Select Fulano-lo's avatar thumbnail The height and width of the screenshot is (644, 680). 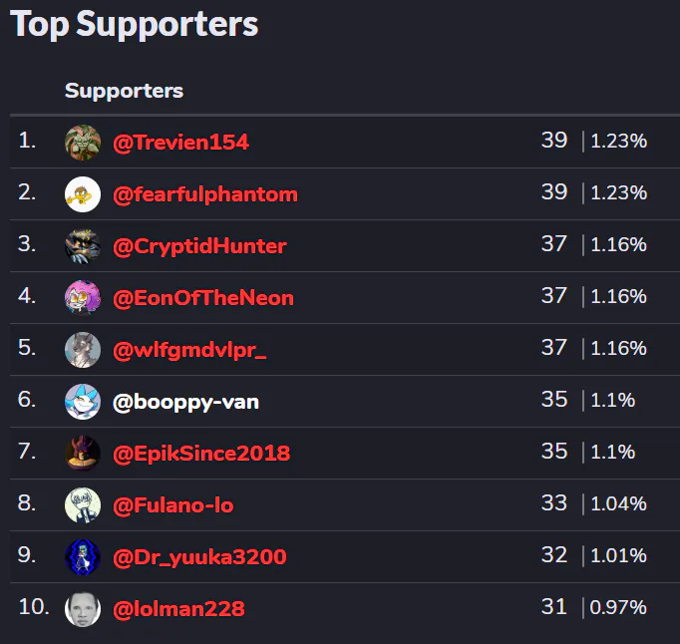click(x=83, y=505)
